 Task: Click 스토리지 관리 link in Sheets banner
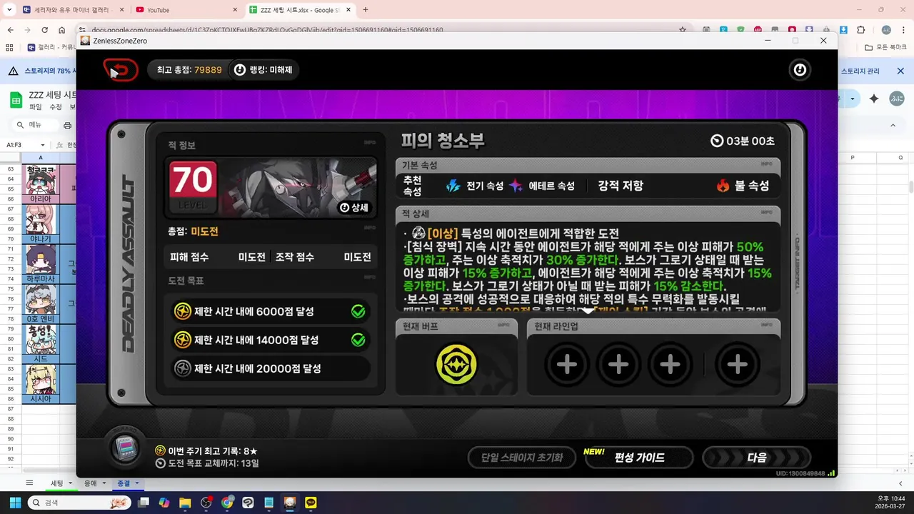pyautogui.click(x=860, y=71)
